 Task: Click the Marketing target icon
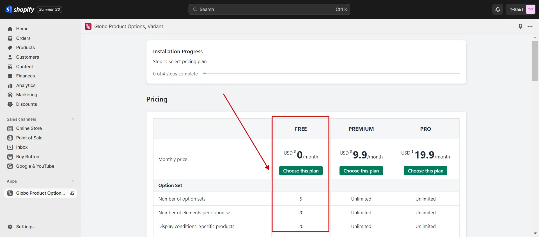point(10,95)
